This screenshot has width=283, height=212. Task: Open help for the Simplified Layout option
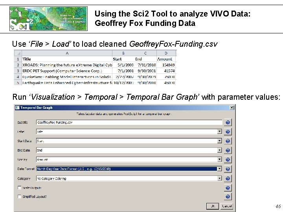pos(228,197)
